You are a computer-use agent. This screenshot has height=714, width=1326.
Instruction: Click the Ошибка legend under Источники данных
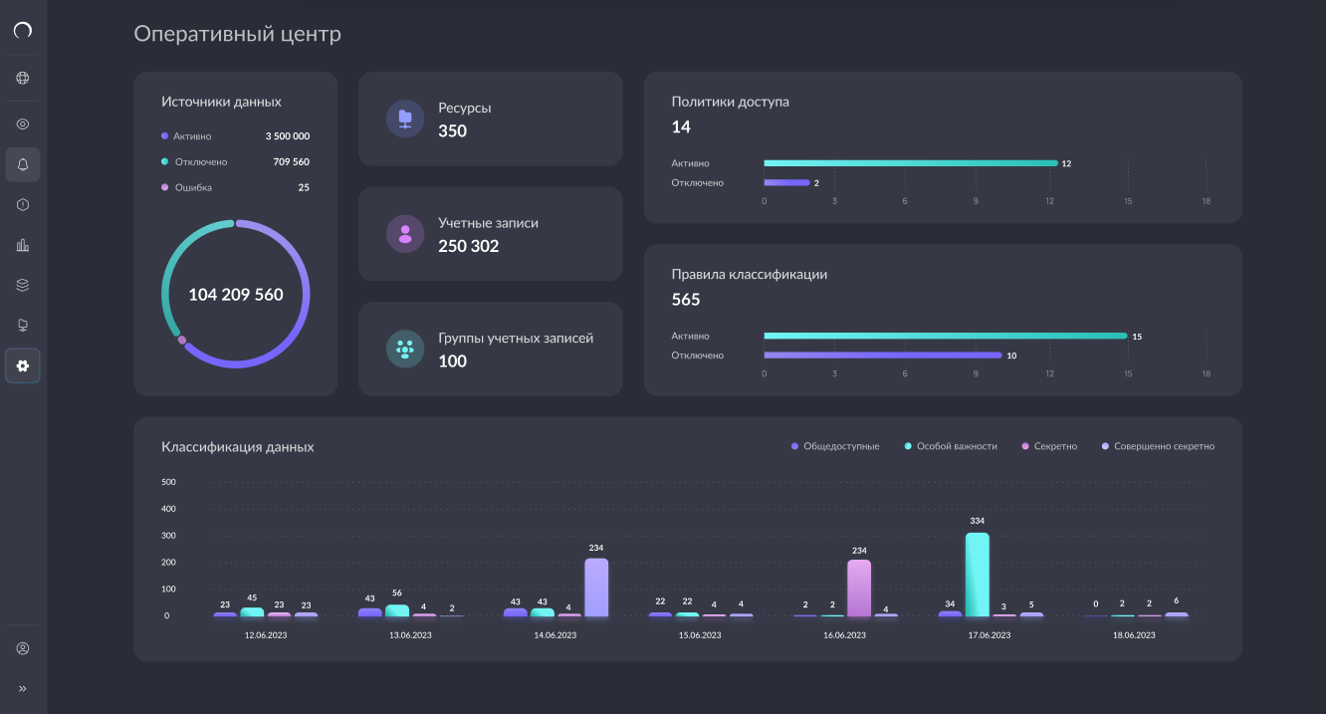click(186, 187)
